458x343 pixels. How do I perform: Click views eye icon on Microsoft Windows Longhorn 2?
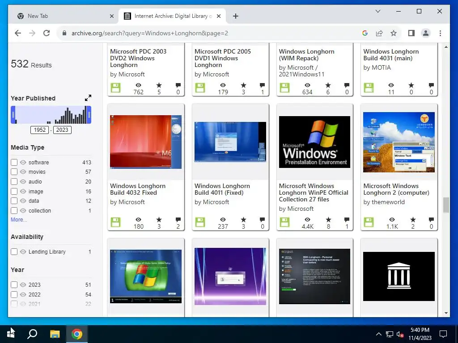click(x=392, y=219)
